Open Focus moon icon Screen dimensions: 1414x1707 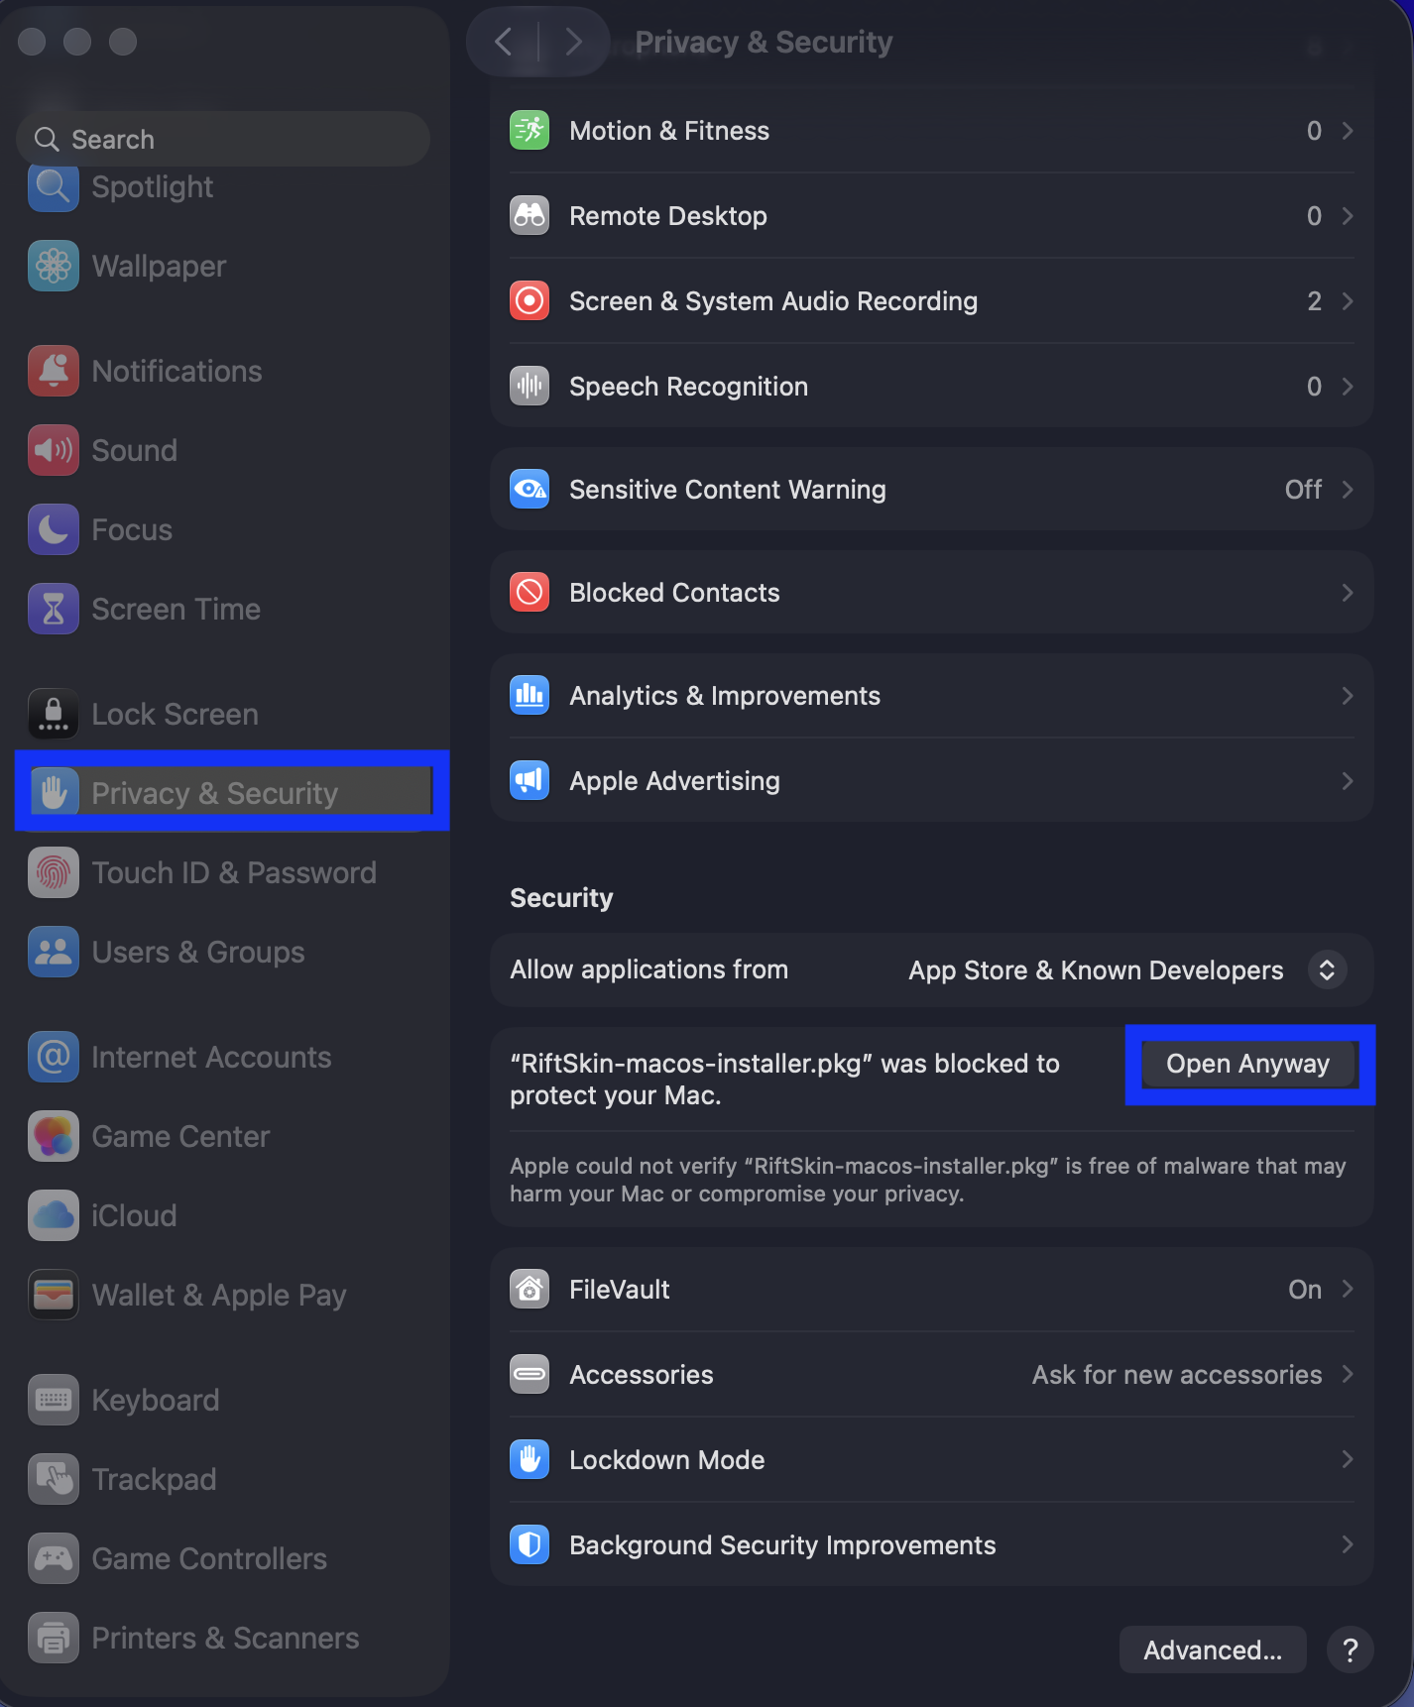(x=54, y=529)
